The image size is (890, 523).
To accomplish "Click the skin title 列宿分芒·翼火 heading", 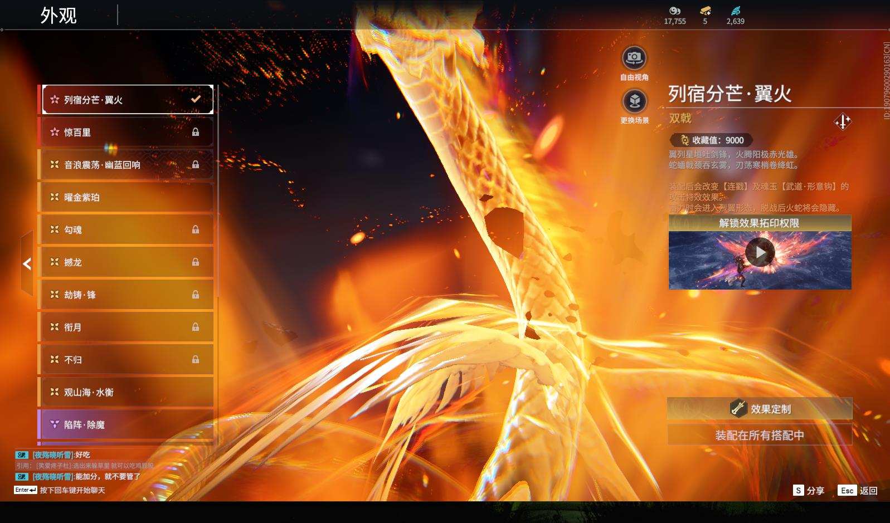I will 730,94.
